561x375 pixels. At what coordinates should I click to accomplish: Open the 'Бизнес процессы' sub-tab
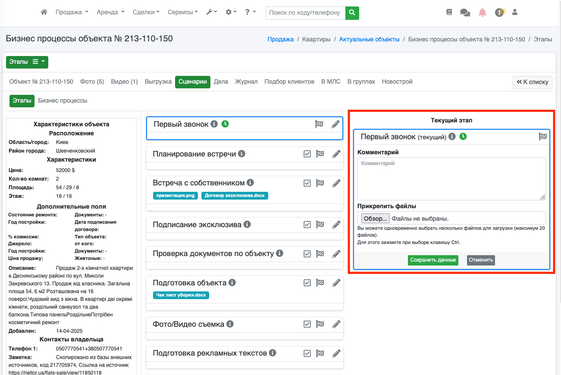(x=63, y=100)
